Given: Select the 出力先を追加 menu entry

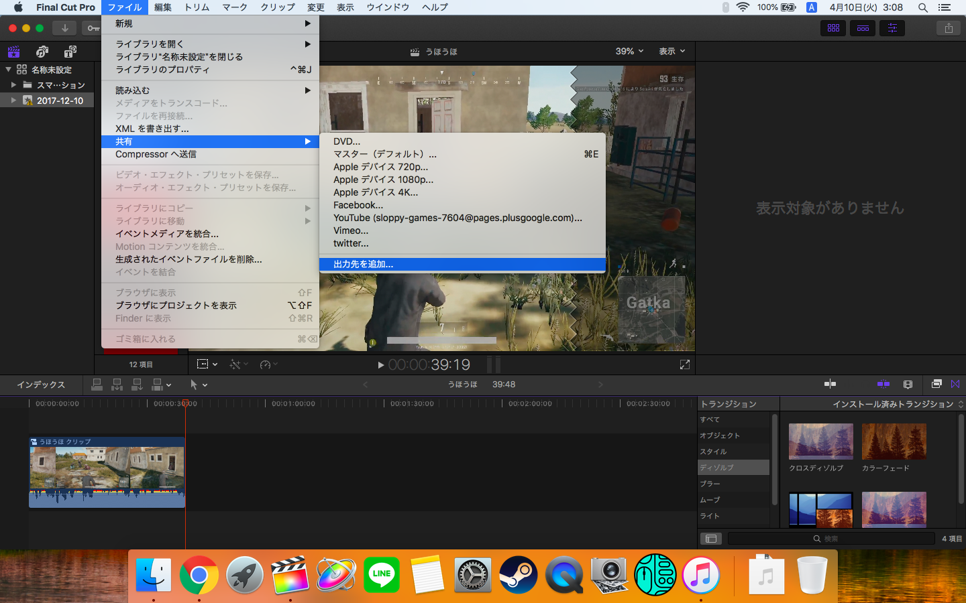Looking at the screenshot, I should point(462,264).
